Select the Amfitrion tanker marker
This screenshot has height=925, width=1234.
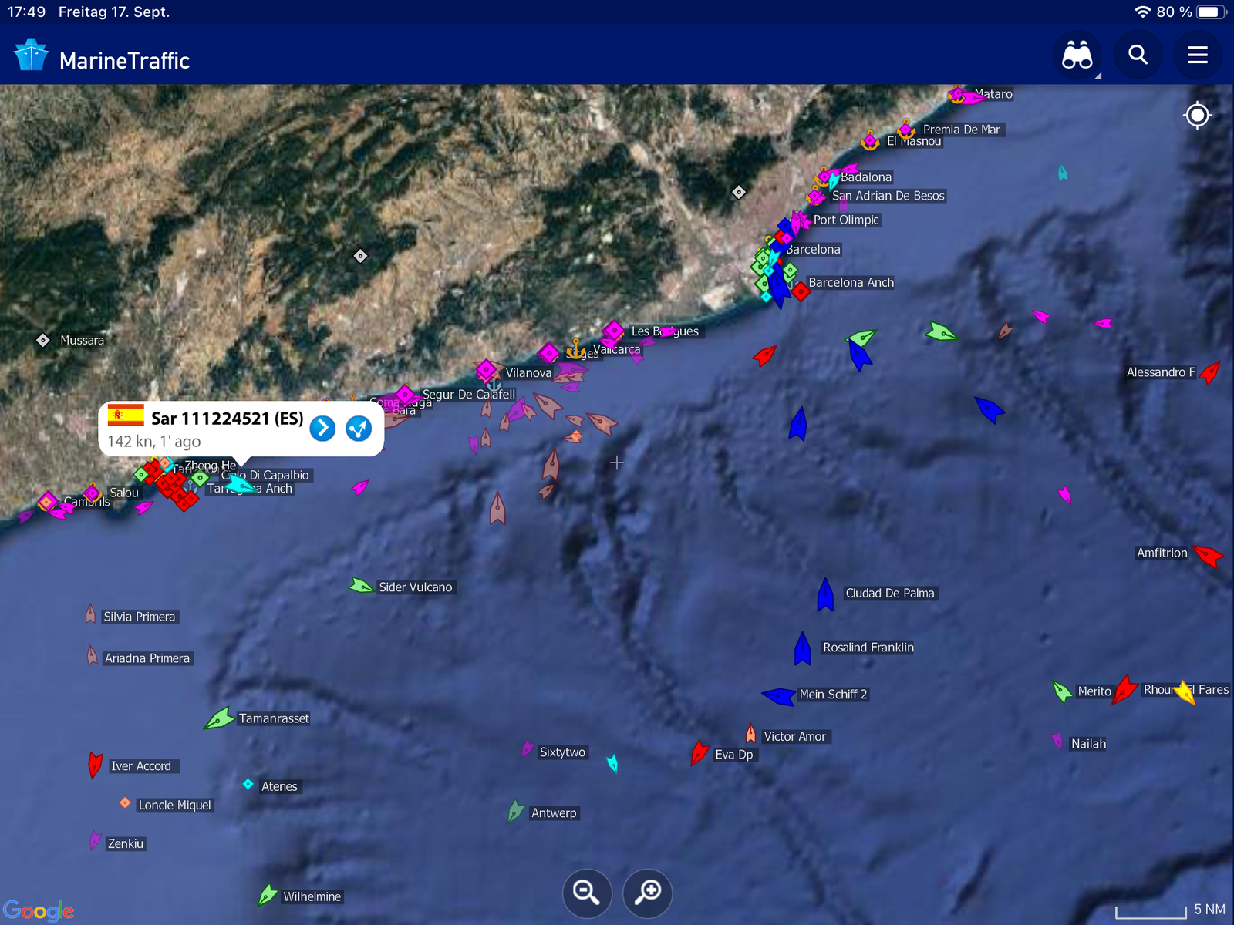[x=1208, y=555]
